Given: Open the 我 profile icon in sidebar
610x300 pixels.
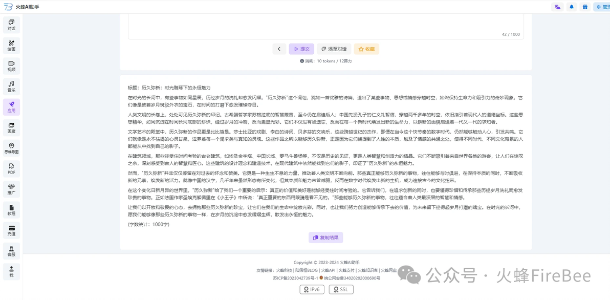Looking at the screenshot, I should [x=11, y=271].
